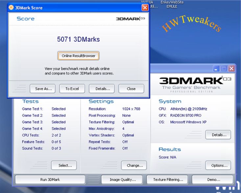Click the Repeat Tests value Off

coord(125,142)
